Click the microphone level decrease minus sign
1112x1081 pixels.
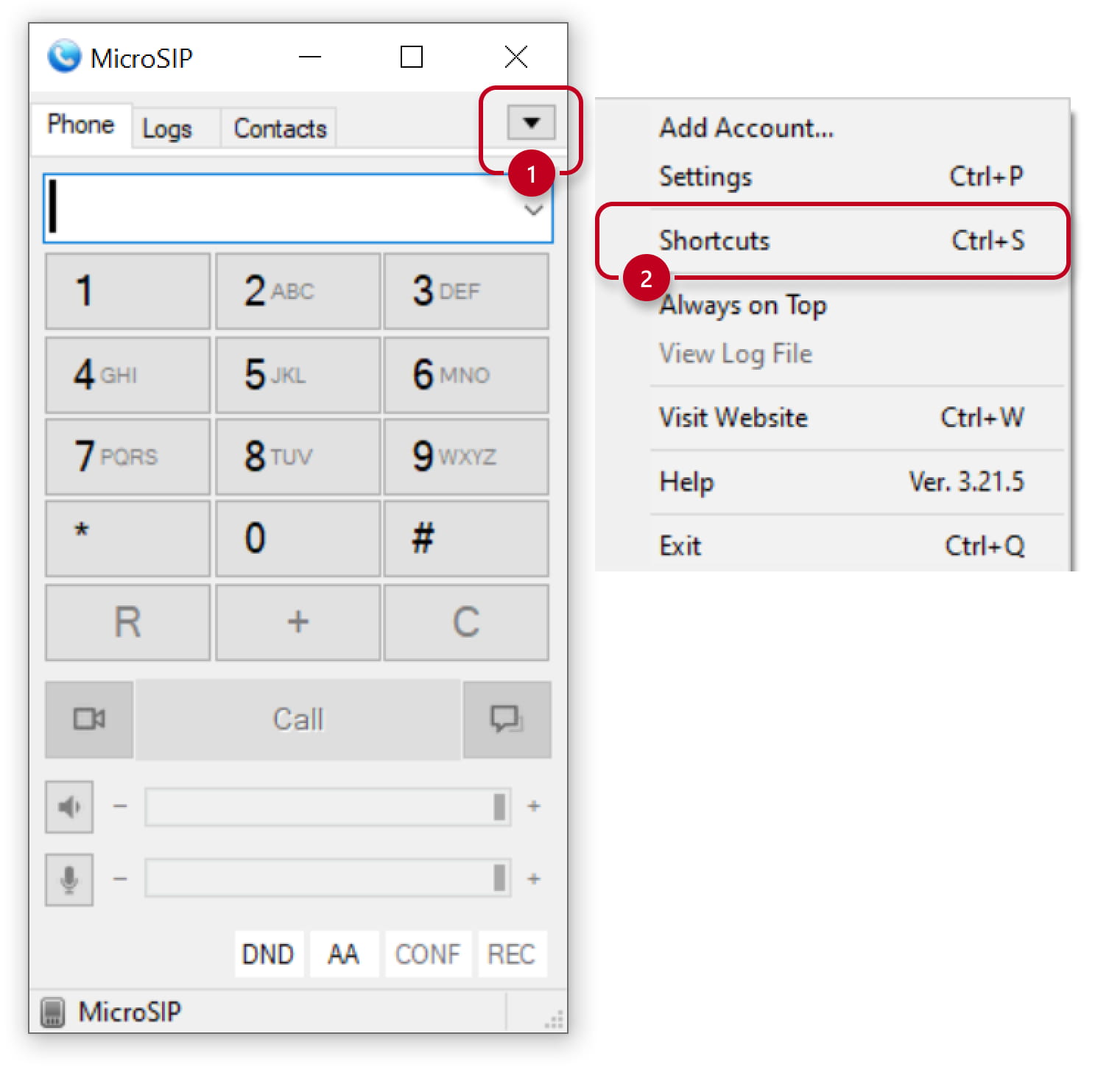[x=120, y=878]
